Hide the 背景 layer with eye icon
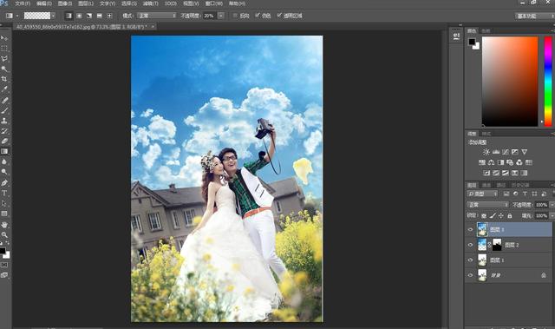This screenshot has width=555, height=329. pyautogui.click(x=470, y=275)
